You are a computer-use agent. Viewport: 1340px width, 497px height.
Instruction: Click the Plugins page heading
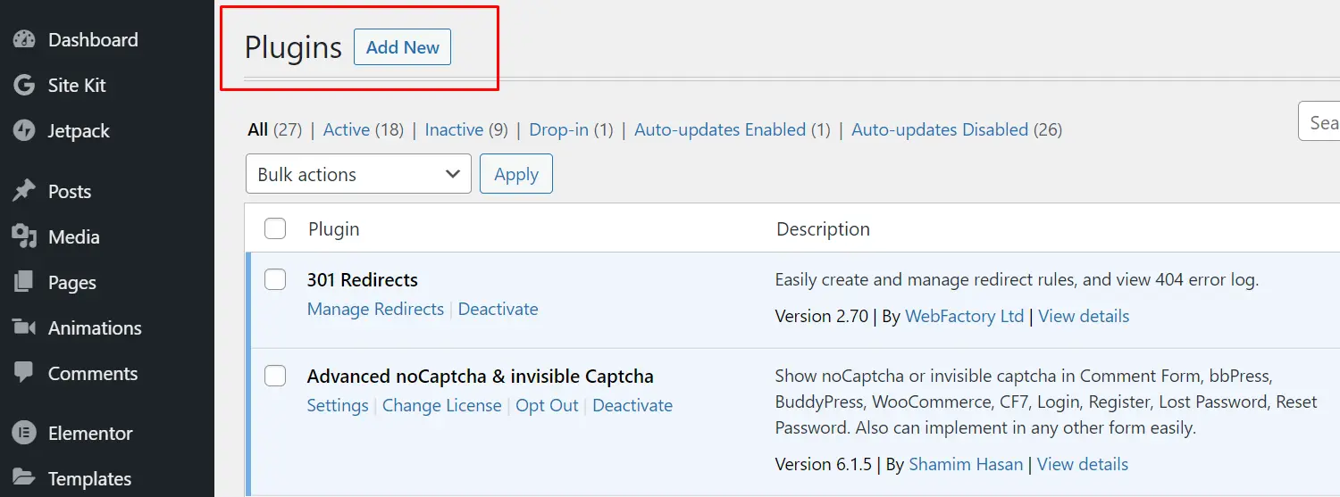pyautogui.click(x=293, y=47)
